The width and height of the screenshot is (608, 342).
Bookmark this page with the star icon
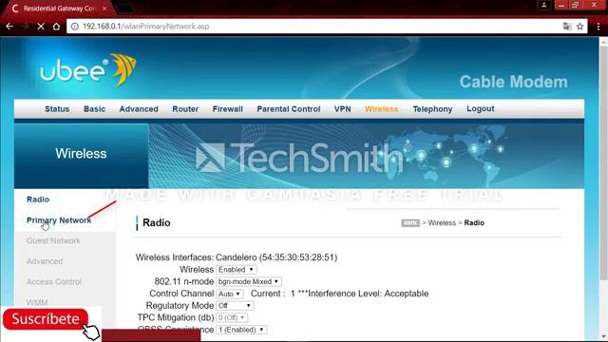pos(579,27)
